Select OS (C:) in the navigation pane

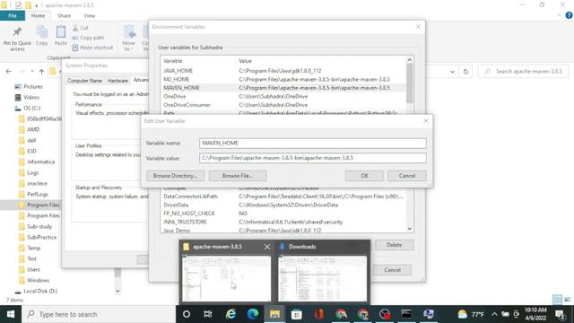pos(31,109)
